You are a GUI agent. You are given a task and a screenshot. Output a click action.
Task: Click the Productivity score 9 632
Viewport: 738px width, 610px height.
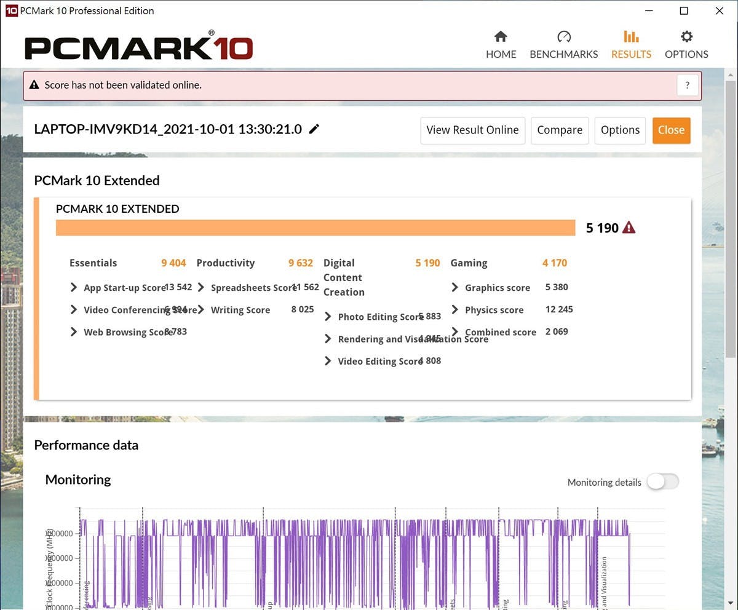coord(301,263)
